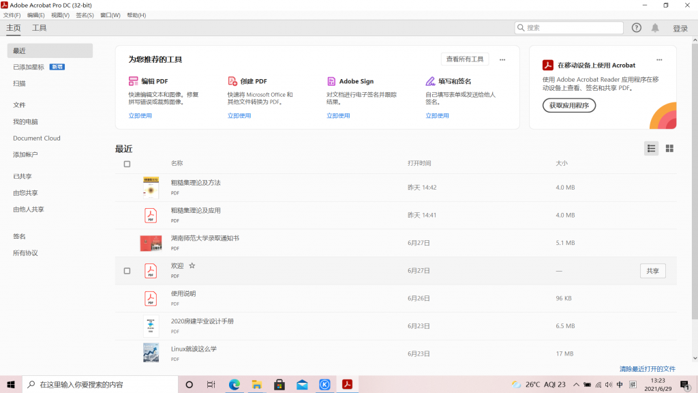Click 获取应用程序 button

[569, 106]
